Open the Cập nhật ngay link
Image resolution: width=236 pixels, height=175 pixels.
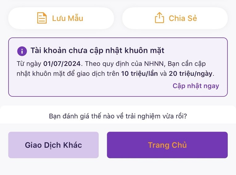[196, 86]
